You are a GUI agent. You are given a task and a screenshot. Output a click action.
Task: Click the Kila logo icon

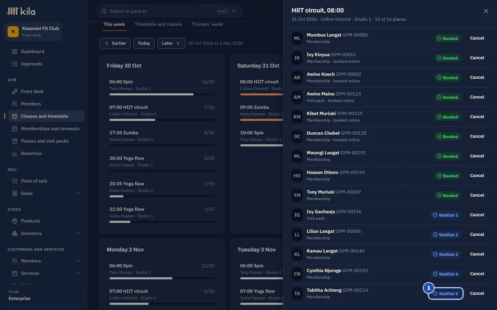tap(13, 11)
